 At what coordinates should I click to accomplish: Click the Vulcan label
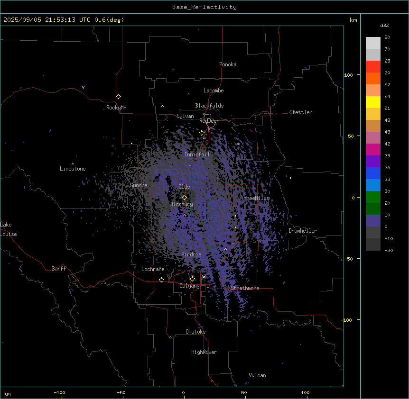pyautogui.click(x=257, y=375)
